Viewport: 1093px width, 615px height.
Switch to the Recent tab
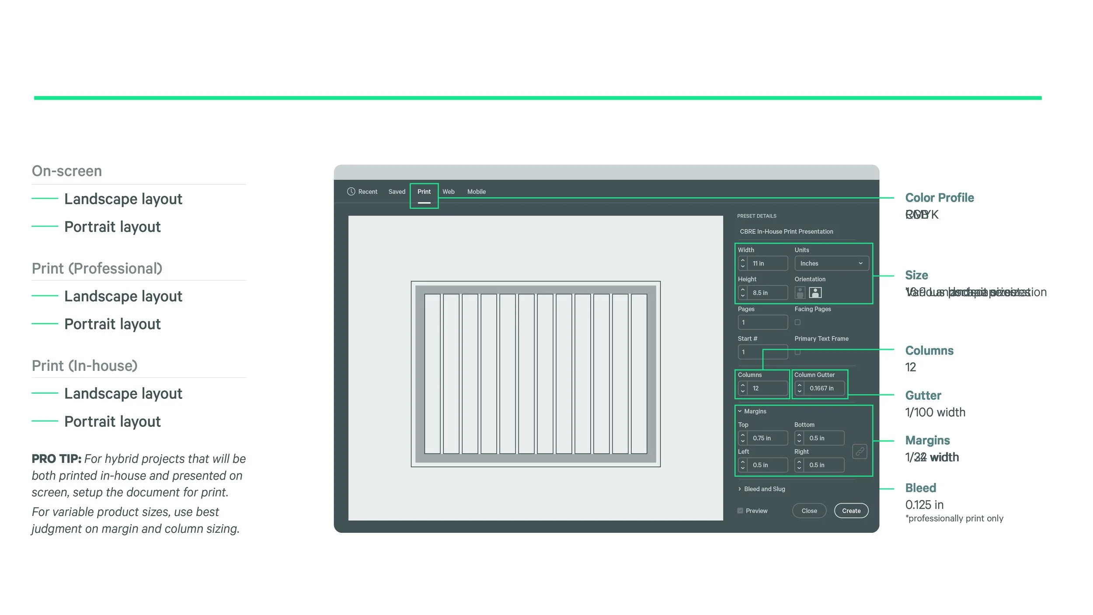pyautogui.click(x=362, y=192)
